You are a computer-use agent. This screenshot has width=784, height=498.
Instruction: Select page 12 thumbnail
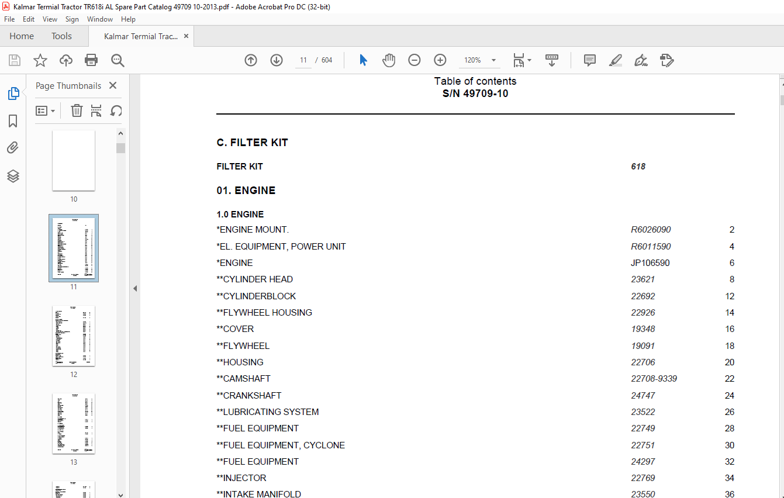(x=74, y=336)
